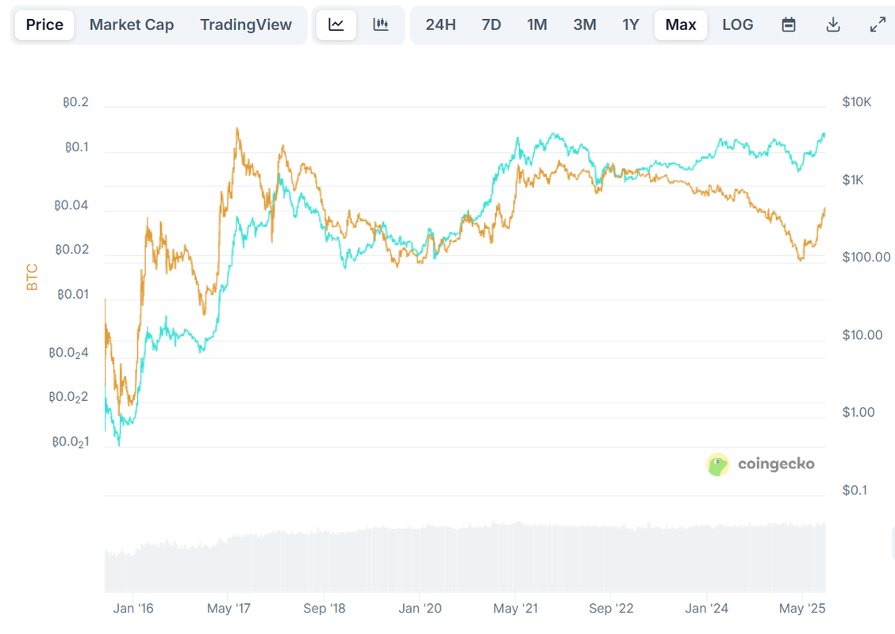This screenshot has width=895, height=634.
Task: Click the May '17 date label
Action: 229,609
